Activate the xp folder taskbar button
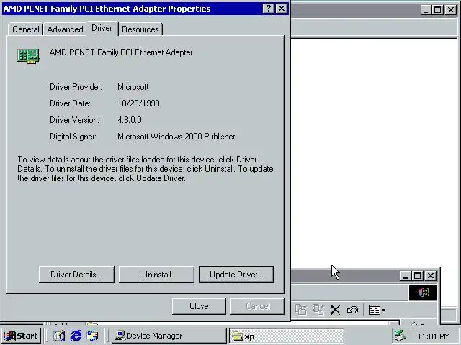The image size is (461, 345). pos(287,336)
